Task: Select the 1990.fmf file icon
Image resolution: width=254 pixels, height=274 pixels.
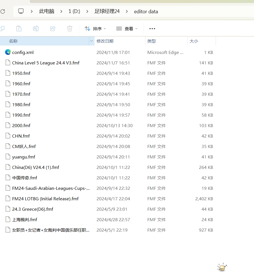Action: click(x=8, y=115)
